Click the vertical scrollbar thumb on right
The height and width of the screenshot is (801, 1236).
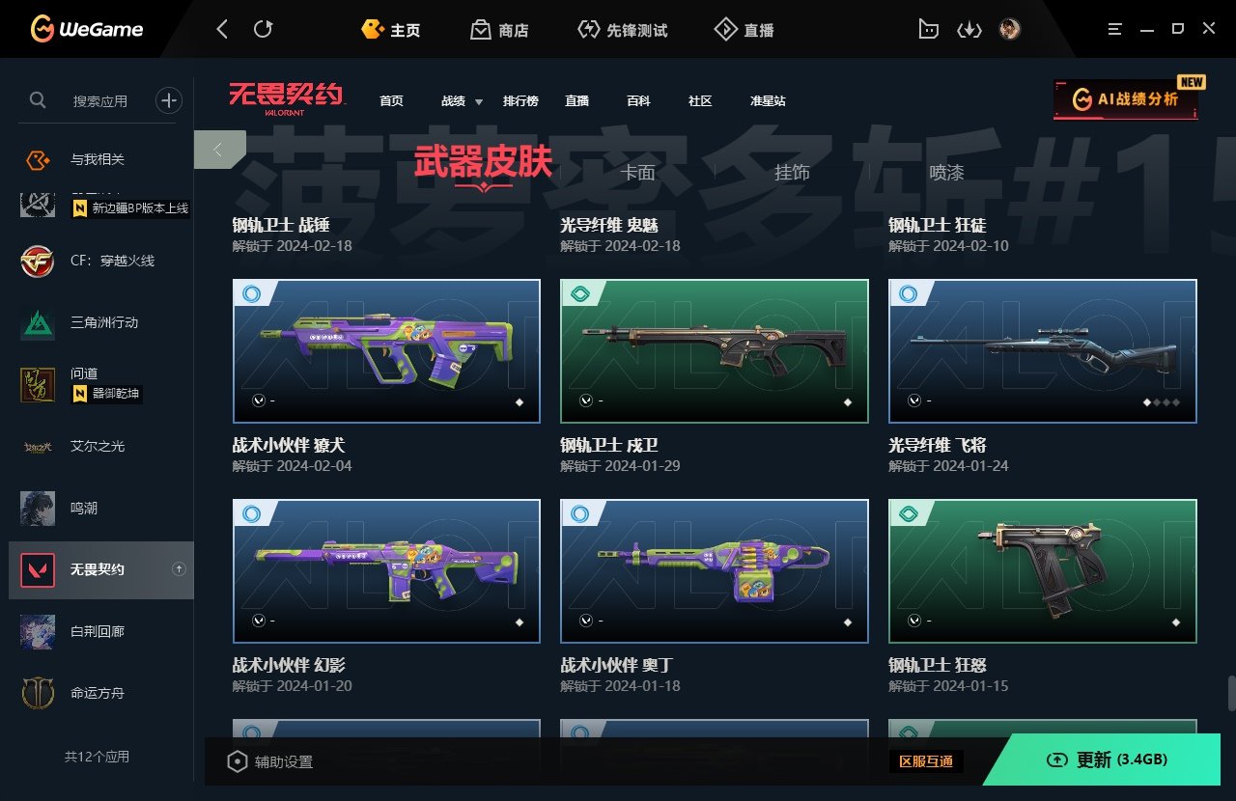coord(1231,693)
